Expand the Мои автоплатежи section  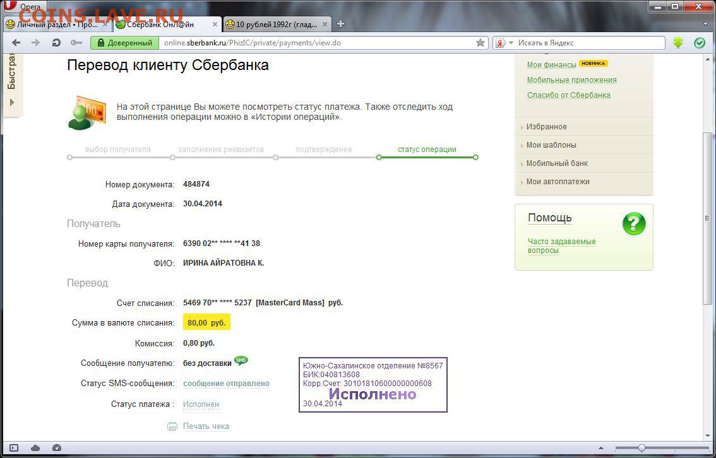558,182
